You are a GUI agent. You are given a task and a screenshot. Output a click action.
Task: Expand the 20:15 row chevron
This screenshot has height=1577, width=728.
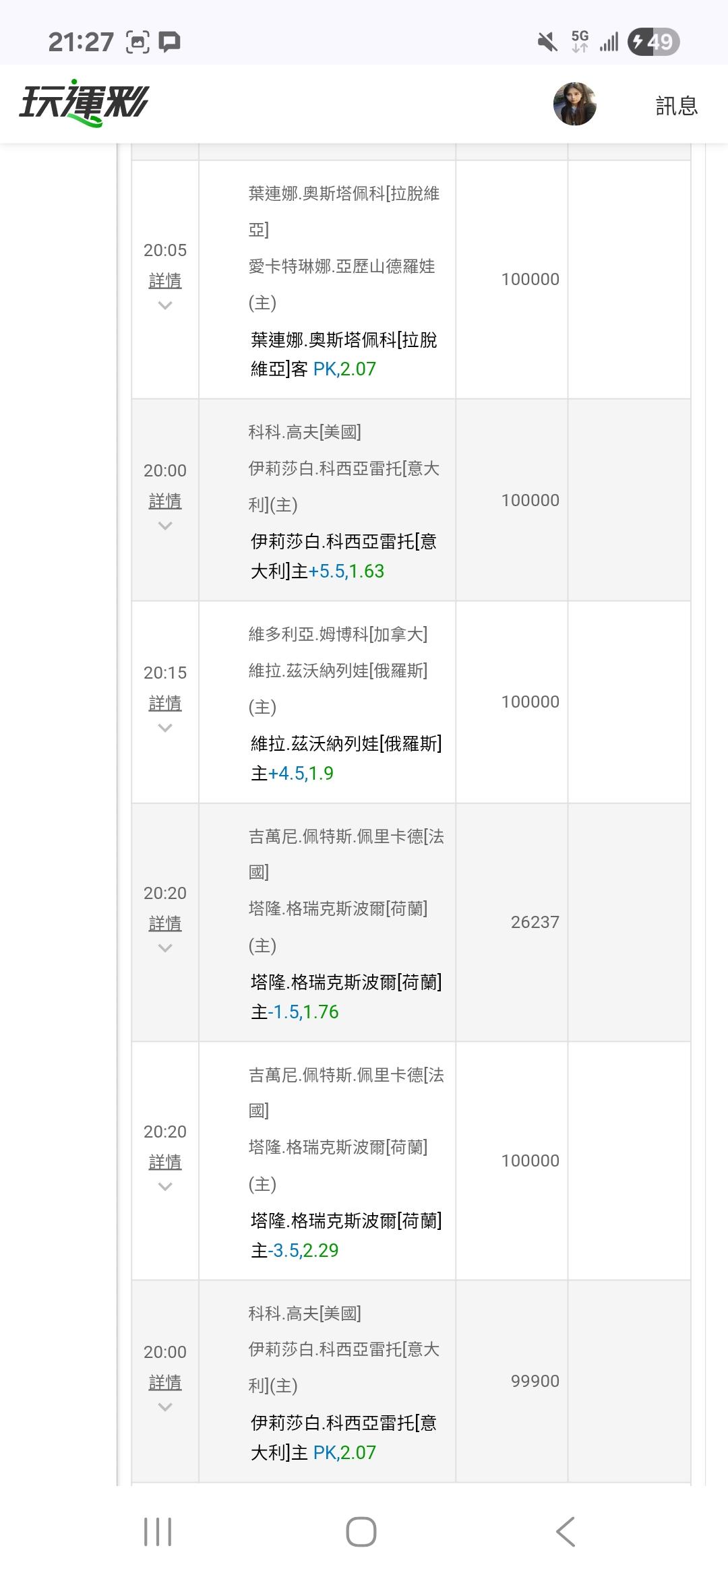pos(165,729)
